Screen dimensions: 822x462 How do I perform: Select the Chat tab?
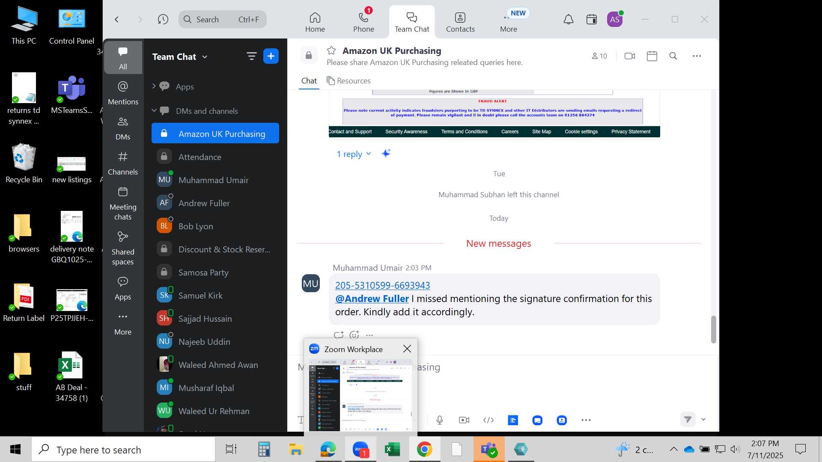coord(309,80)
